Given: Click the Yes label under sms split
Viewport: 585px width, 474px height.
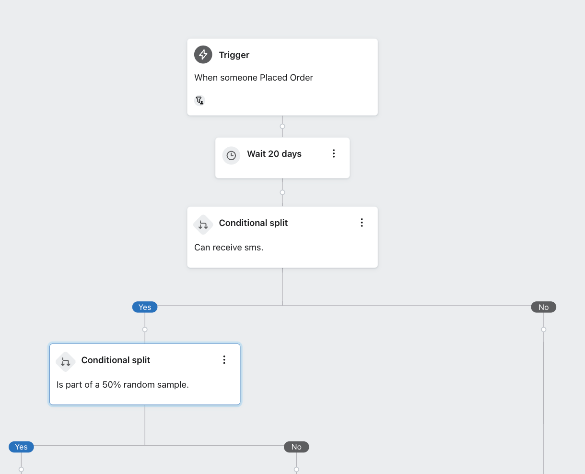Looking at the screenshot, I should 145,307.
